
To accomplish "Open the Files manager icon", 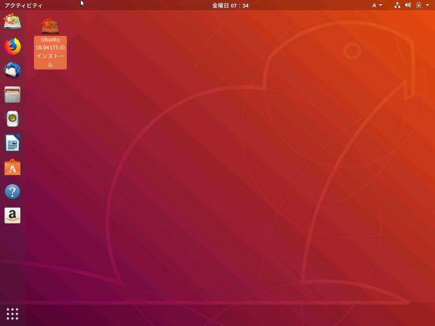I will pos(12,94).
